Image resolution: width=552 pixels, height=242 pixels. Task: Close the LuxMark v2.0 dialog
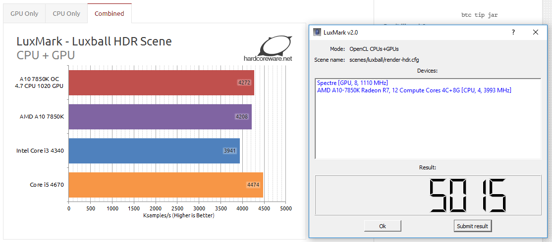(x=536, y=32)
